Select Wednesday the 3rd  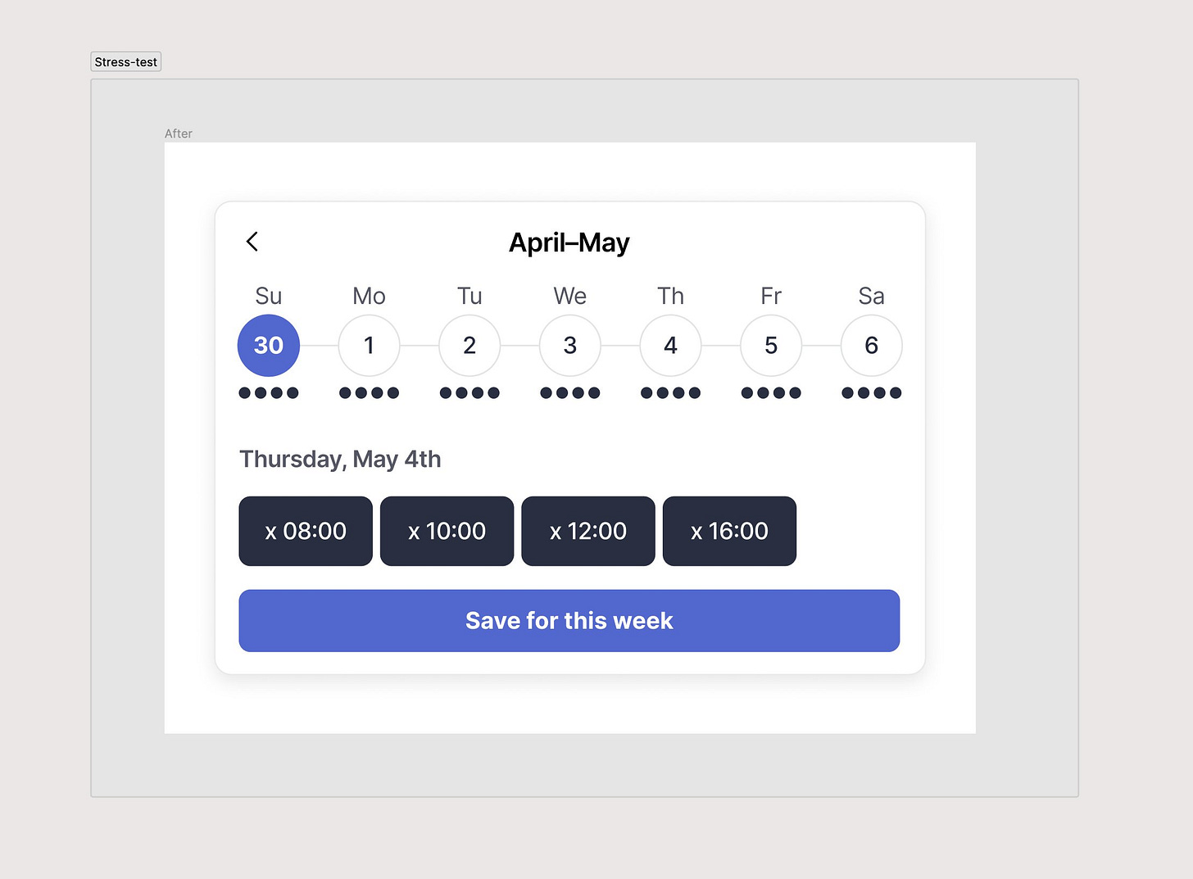point(569,345)
